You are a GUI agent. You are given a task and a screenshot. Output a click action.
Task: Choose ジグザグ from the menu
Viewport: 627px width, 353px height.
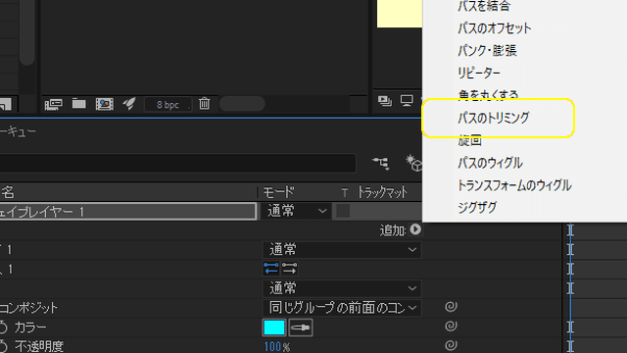[477, 207]
